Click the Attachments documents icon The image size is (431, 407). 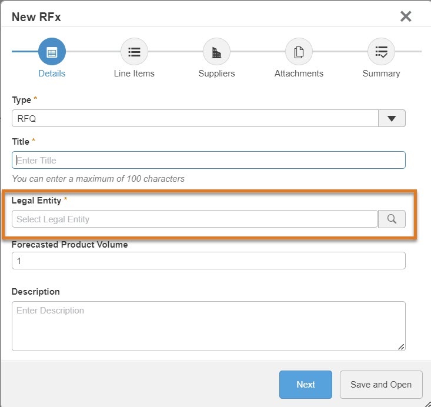299,52
